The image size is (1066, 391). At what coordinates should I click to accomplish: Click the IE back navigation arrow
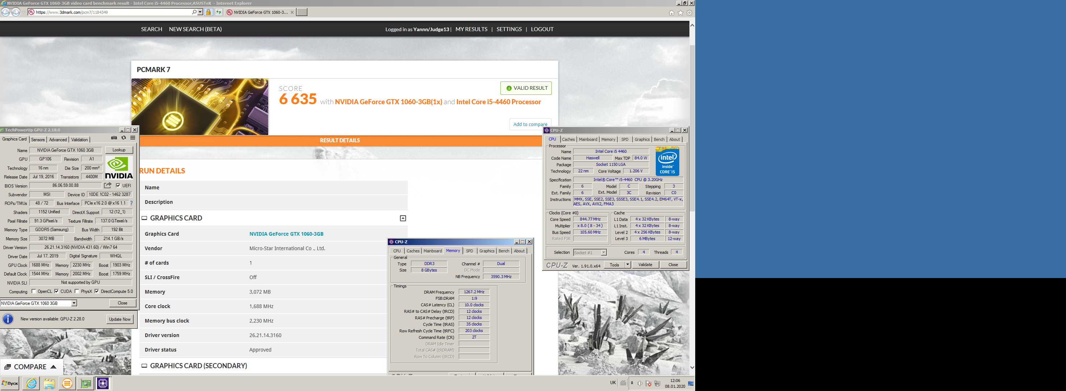(6, 12)
